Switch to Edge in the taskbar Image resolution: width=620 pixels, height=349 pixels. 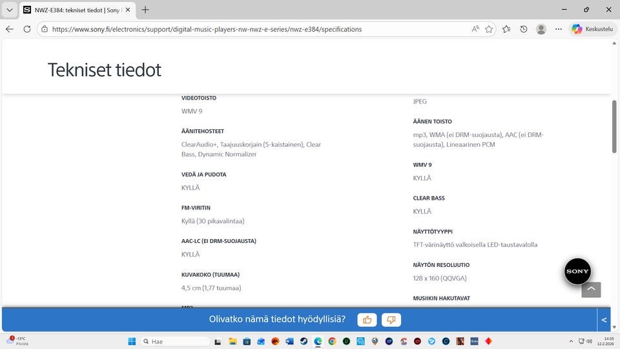[x=318, y=341]
